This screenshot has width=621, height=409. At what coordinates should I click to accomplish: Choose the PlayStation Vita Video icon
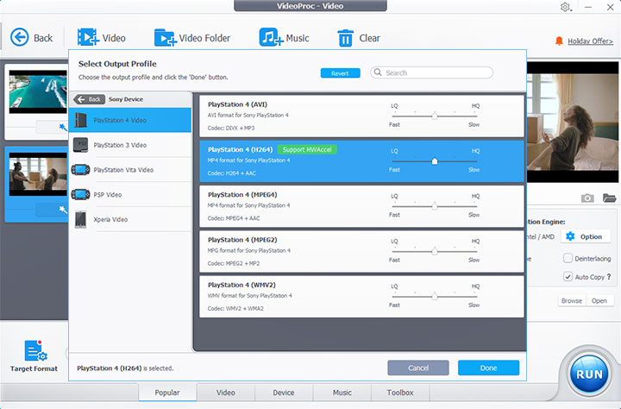pos(80,170)
